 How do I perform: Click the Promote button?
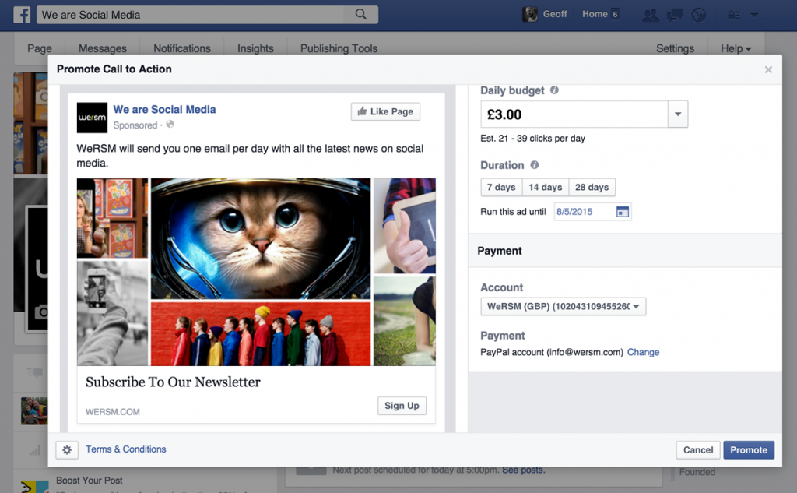coord(748,450)
